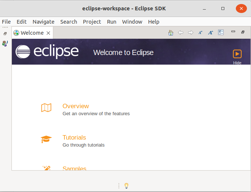The width and height of the screenshot is (251, 192).
Task: Click 'Go through tutorials' text
Action: click(83, 145)
